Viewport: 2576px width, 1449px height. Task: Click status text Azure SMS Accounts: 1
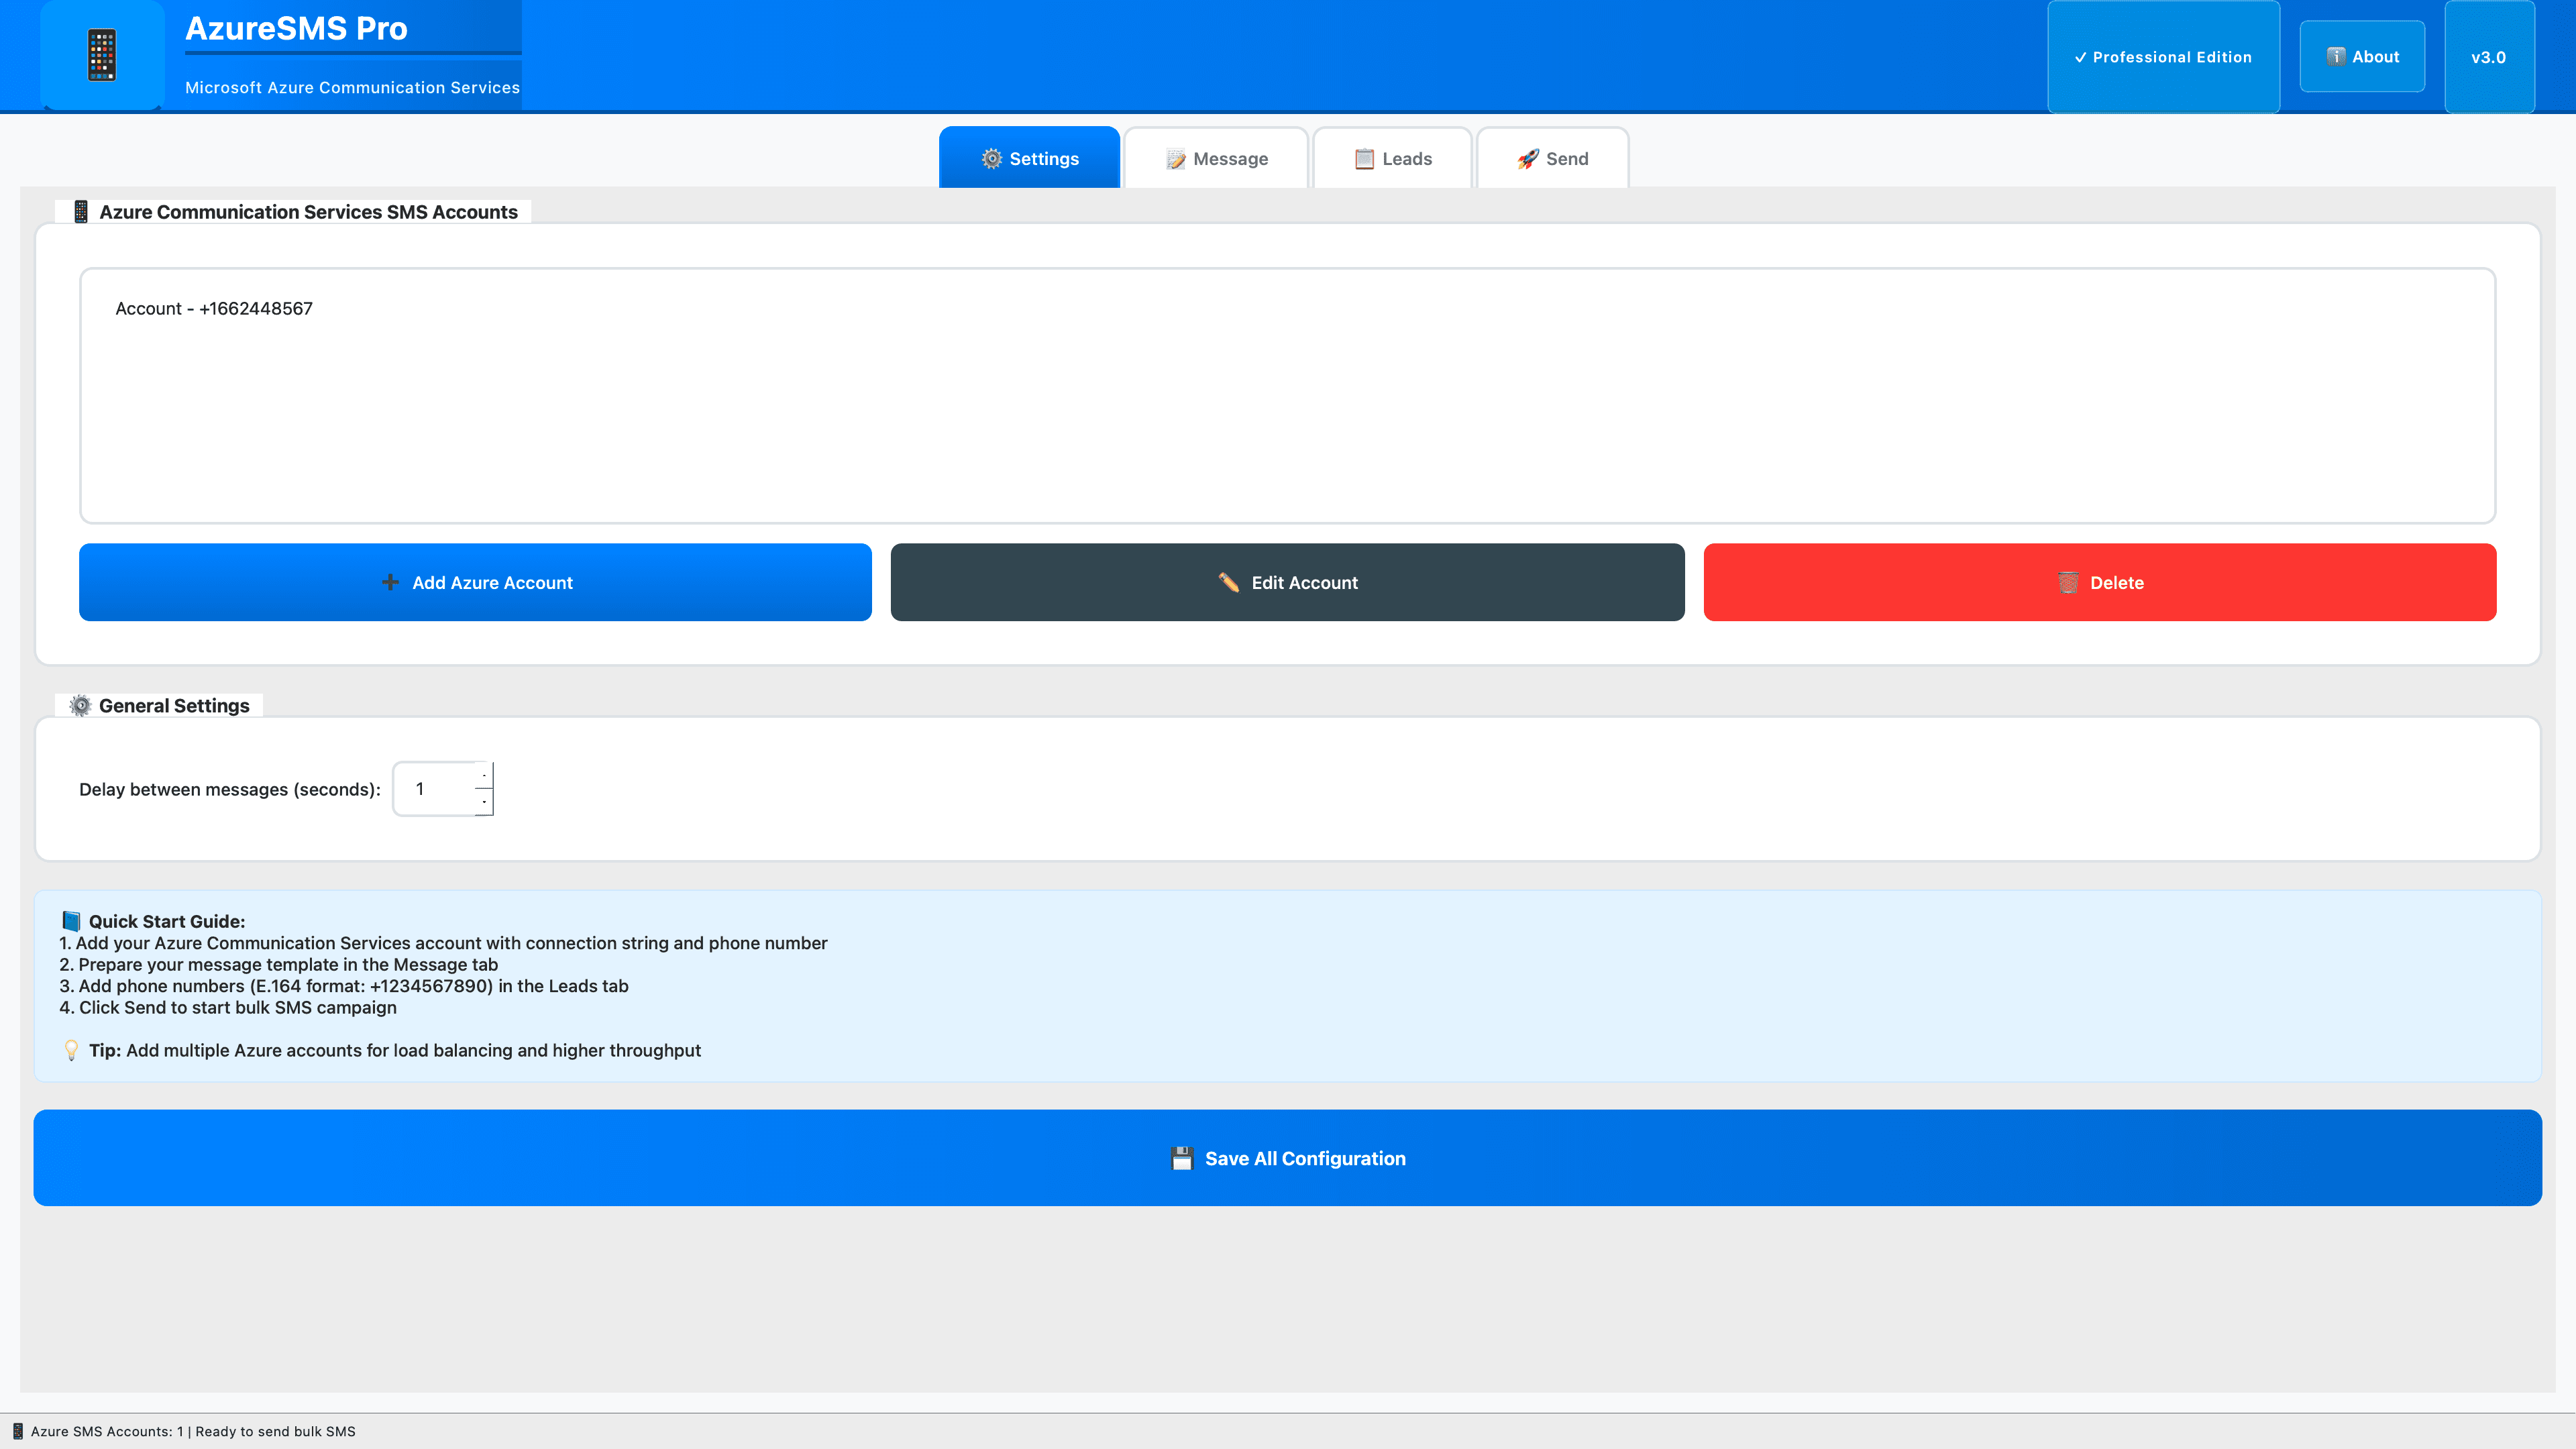pyautogui.click(x=107, y=1431)
